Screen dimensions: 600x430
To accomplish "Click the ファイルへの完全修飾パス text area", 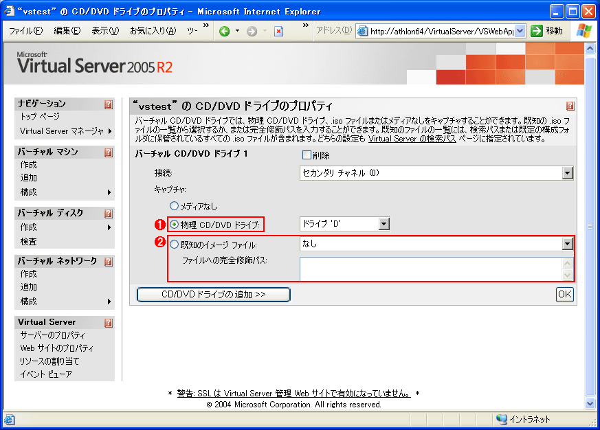I will click(x=431, y=269).
